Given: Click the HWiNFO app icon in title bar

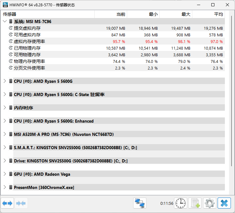Looking at the screenshot, I should point(5,5).
